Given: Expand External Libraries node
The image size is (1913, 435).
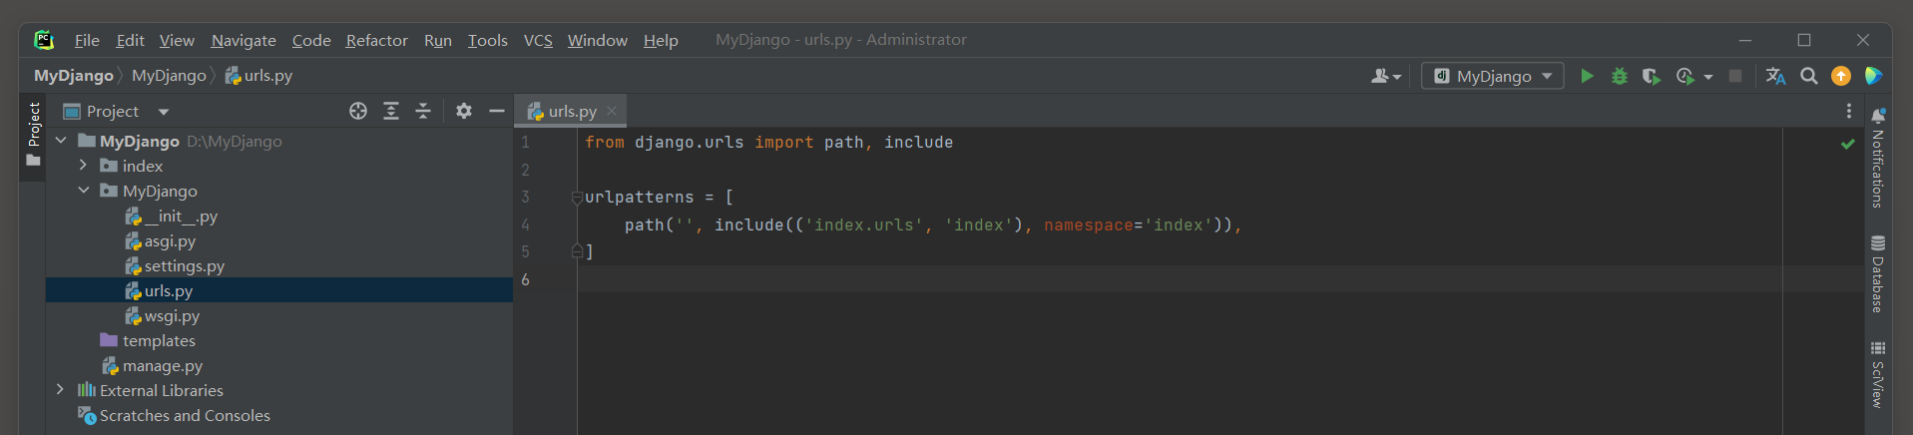Looking at the screenshot, I should (61, 390).
